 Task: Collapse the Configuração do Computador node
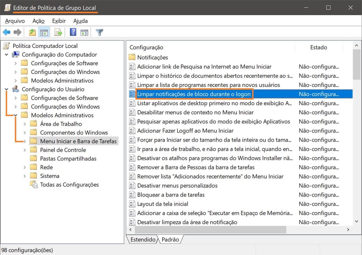[6, 55]
